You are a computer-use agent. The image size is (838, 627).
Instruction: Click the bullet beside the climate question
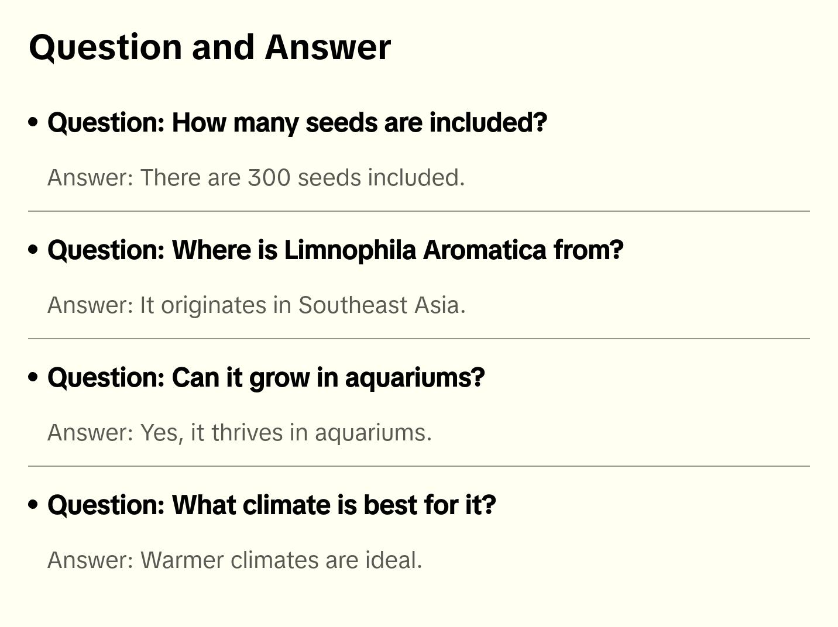33,505
